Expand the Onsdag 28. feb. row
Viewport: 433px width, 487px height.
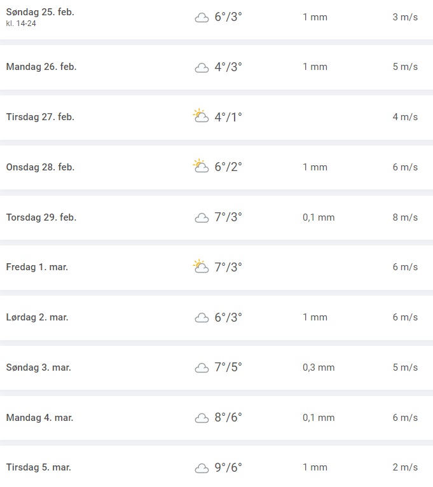[x=40, y=167]
